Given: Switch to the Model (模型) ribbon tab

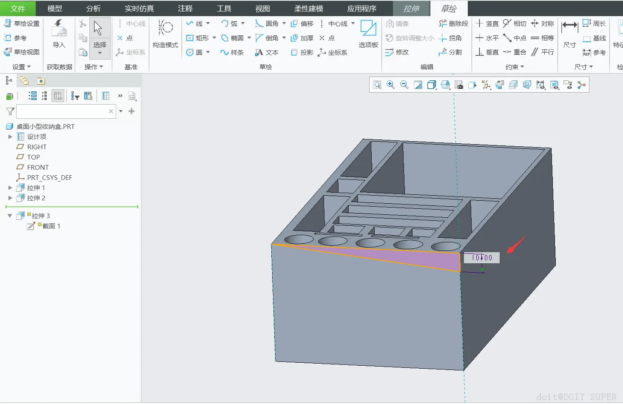Looking at the screenshot, I should (54, 9).
